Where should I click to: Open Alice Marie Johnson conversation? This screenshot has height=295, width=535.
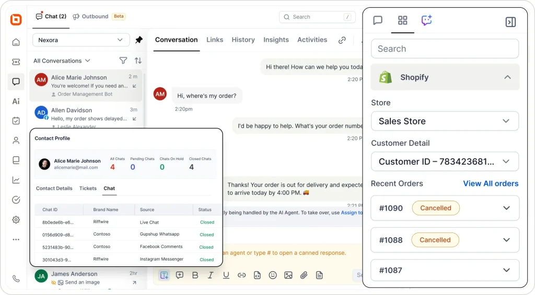point(86,86)
